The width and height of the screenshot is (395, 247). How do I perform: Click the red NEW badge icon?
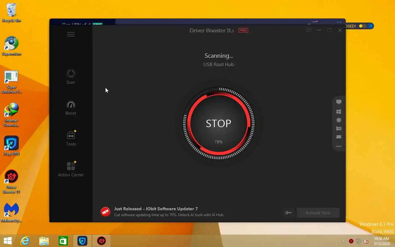pos(105,212)
